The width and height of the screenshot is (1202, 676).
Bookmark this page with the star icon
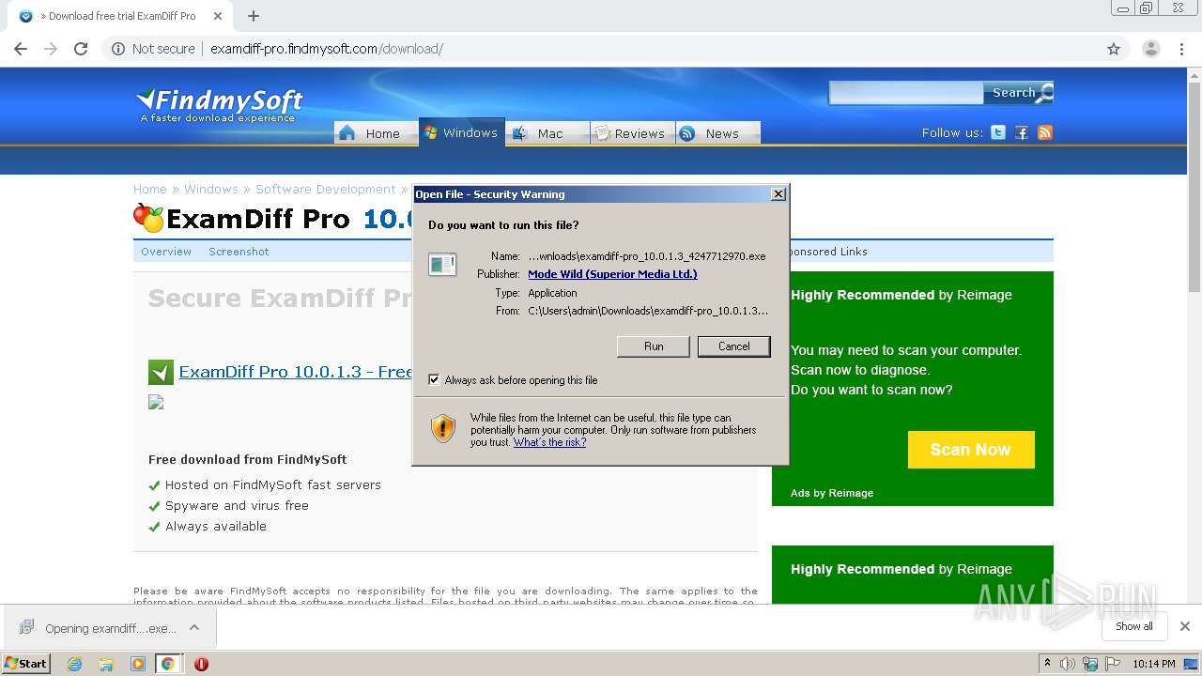(x=1114, y=49)
